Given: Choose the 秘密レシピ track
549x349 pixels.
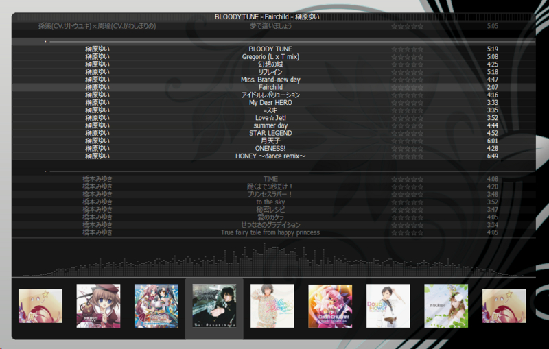Looking at the screenshot, I should pyautogui.click(x=270, y=210).
